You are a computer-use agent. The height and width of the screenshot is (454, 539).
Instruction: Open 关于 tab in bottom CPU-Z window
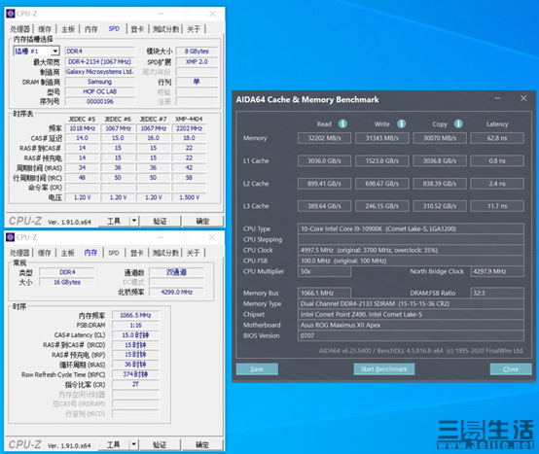pyautogui.click(x=193, y=253)
